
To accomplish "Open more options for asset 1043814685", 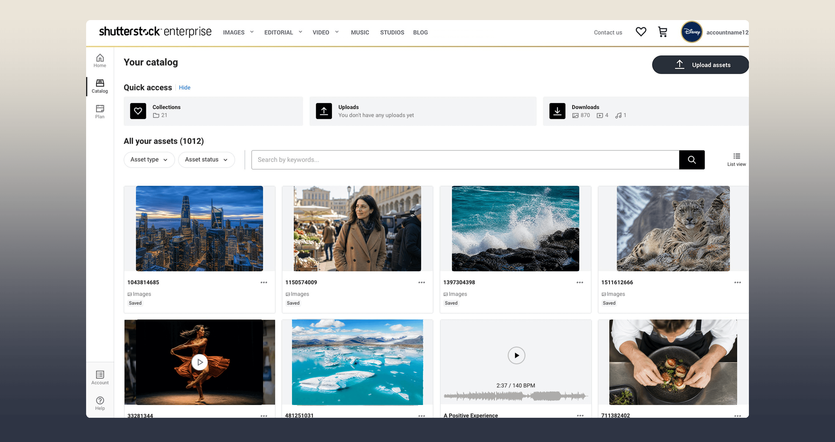I will [264, 282].
